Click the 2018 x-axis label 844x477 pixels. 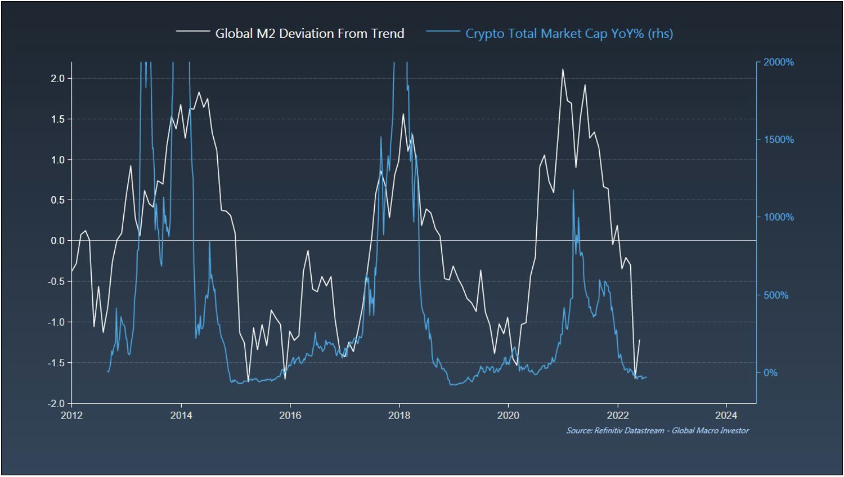coord(399,415)
